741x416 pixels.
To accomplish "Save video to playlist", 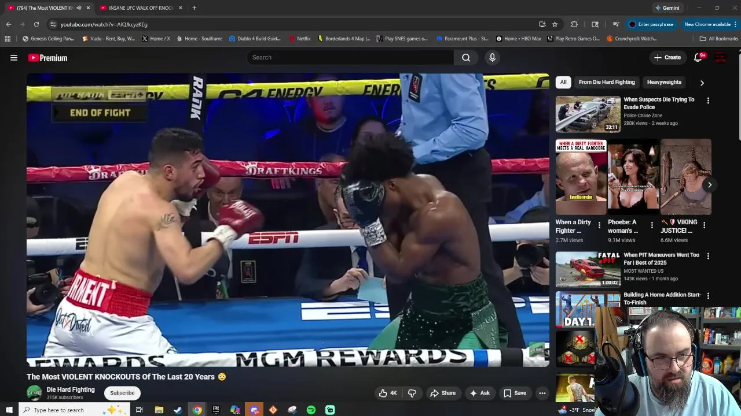I will tap(515, 393).
